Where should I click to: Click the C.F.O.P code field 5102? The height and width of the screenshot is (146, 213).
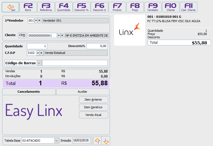click(32, 53)
